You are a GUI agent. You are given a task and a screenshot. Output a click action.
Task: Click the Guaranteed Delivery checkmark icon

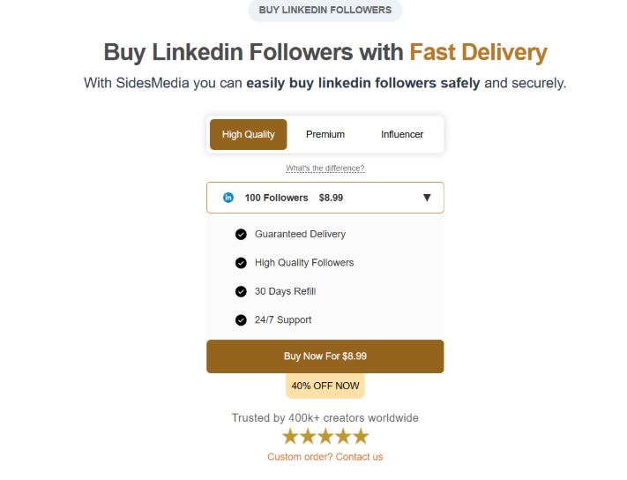click(241, 235)
